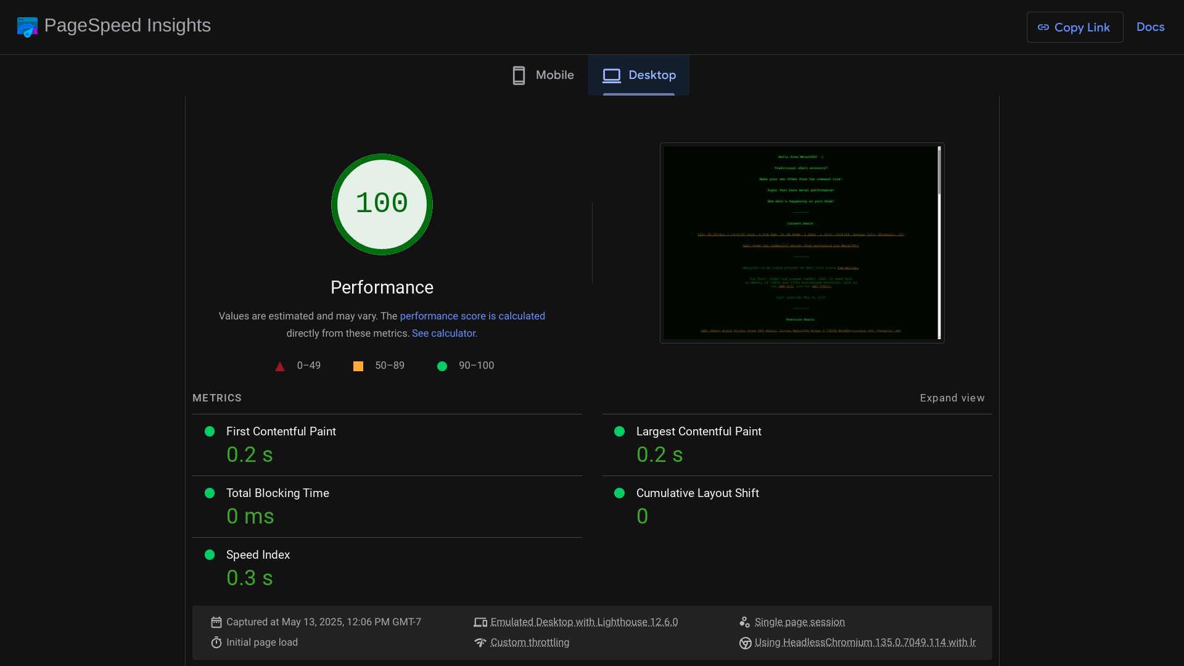The image size is (1184, 666).
Task: Click the METRICS section heading
Action: click(x=217, y=398)
